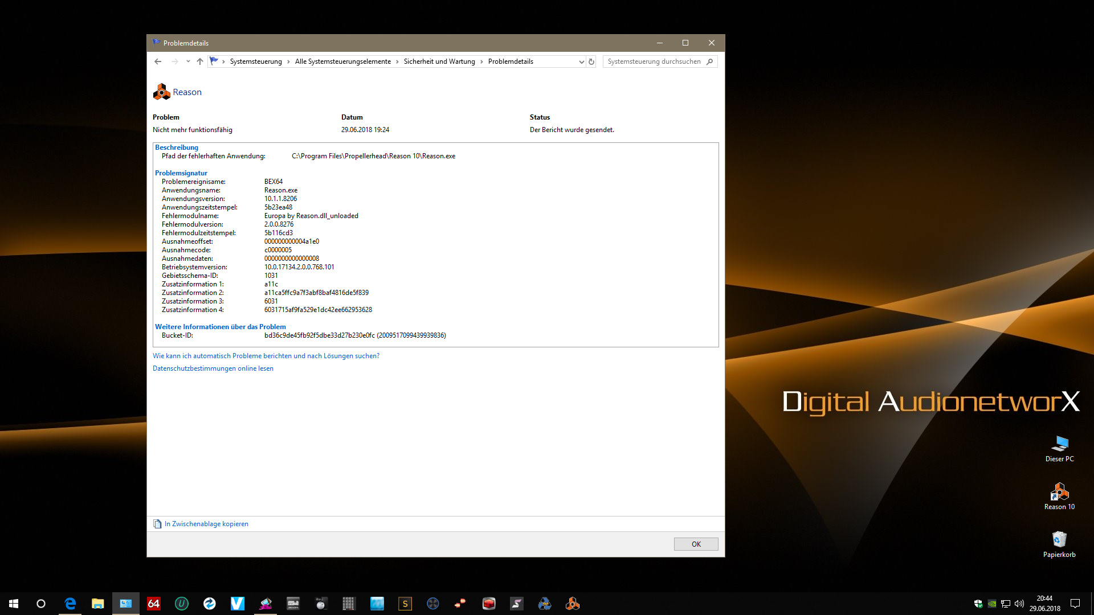Select the Reason 10 desktop shortcut

pyautogui.click(x=1059, y=497)
